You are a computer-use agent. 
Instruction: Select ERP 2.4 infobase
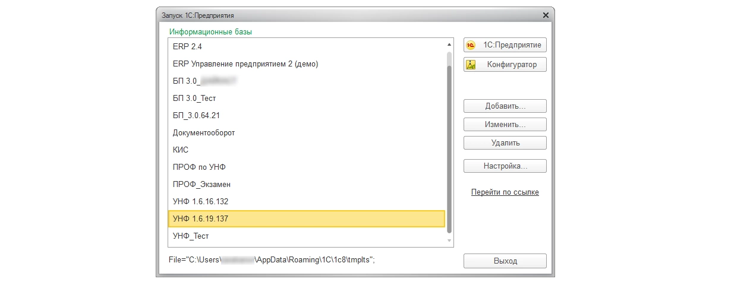[x=307, y=46]
